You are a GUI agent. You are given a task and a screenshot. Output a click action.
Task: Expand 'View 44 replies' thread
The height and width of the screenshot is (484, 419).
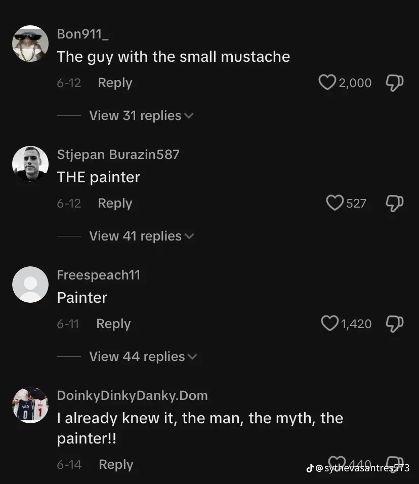tap(142, 356)
